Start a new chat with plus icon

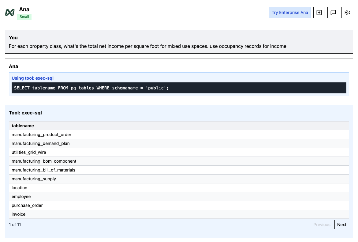pyautogui.click(x=319, y=13)
